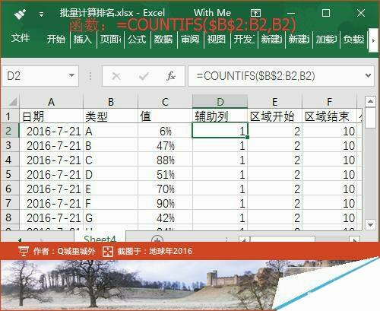Expand the Name Box dropdown arrow
This screenshot has height=311, width=380.
coord(71,75)
